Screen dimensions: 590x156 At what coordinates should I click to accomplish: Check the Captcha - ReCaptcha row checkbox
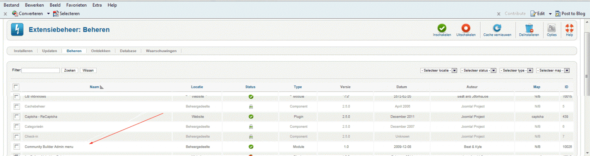17,116
